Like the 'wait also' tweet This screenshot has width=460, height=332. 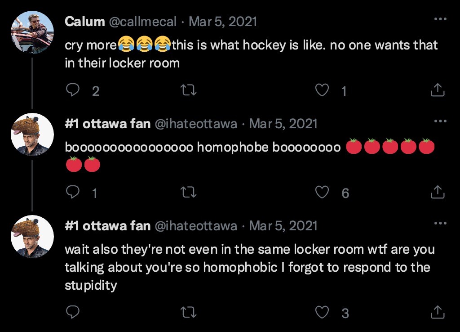322,312
